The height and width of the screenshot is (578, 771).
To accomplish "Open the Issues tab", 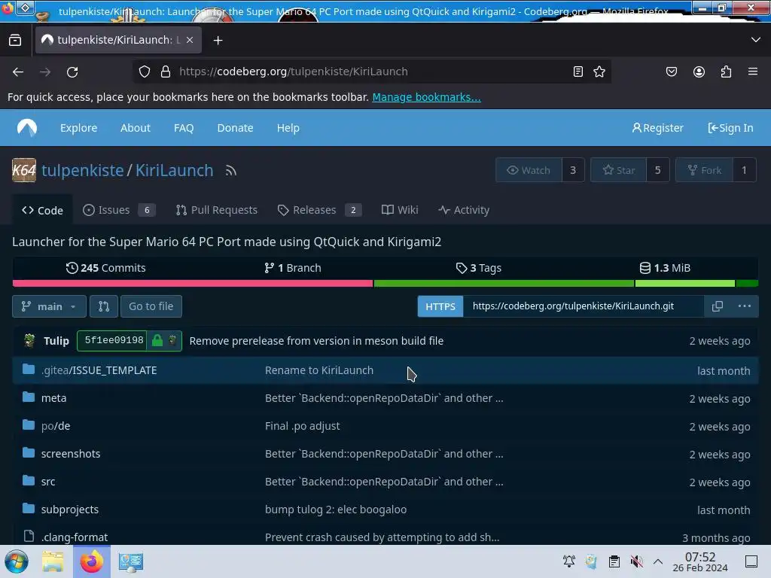I will tap(119, 211).
